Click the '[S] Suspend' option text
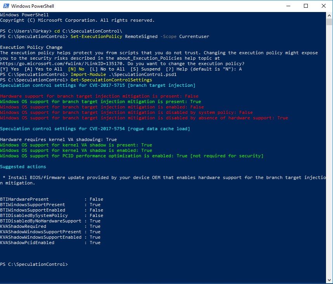The image size is (333, 284). (x=145, y=69)
